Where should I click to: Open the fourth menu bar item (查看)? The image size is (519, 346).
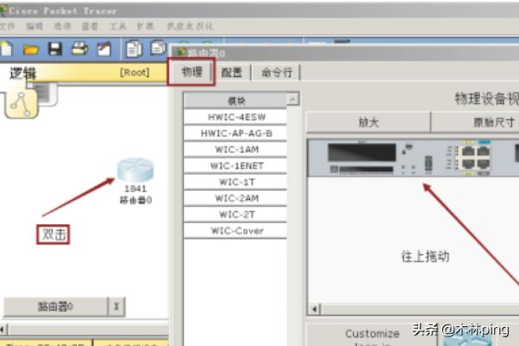pos(90,26)
